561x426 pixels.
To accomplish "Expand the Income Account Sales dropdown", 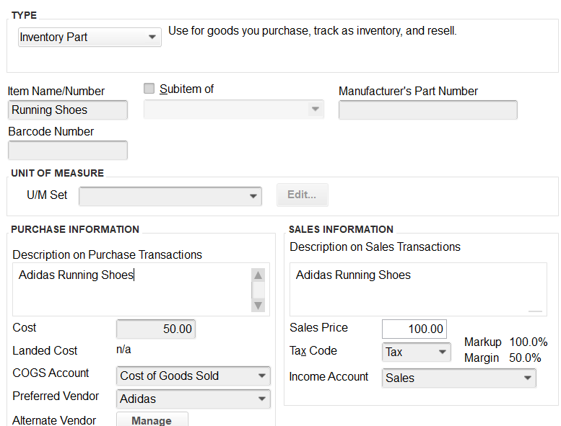I will 459,378.
